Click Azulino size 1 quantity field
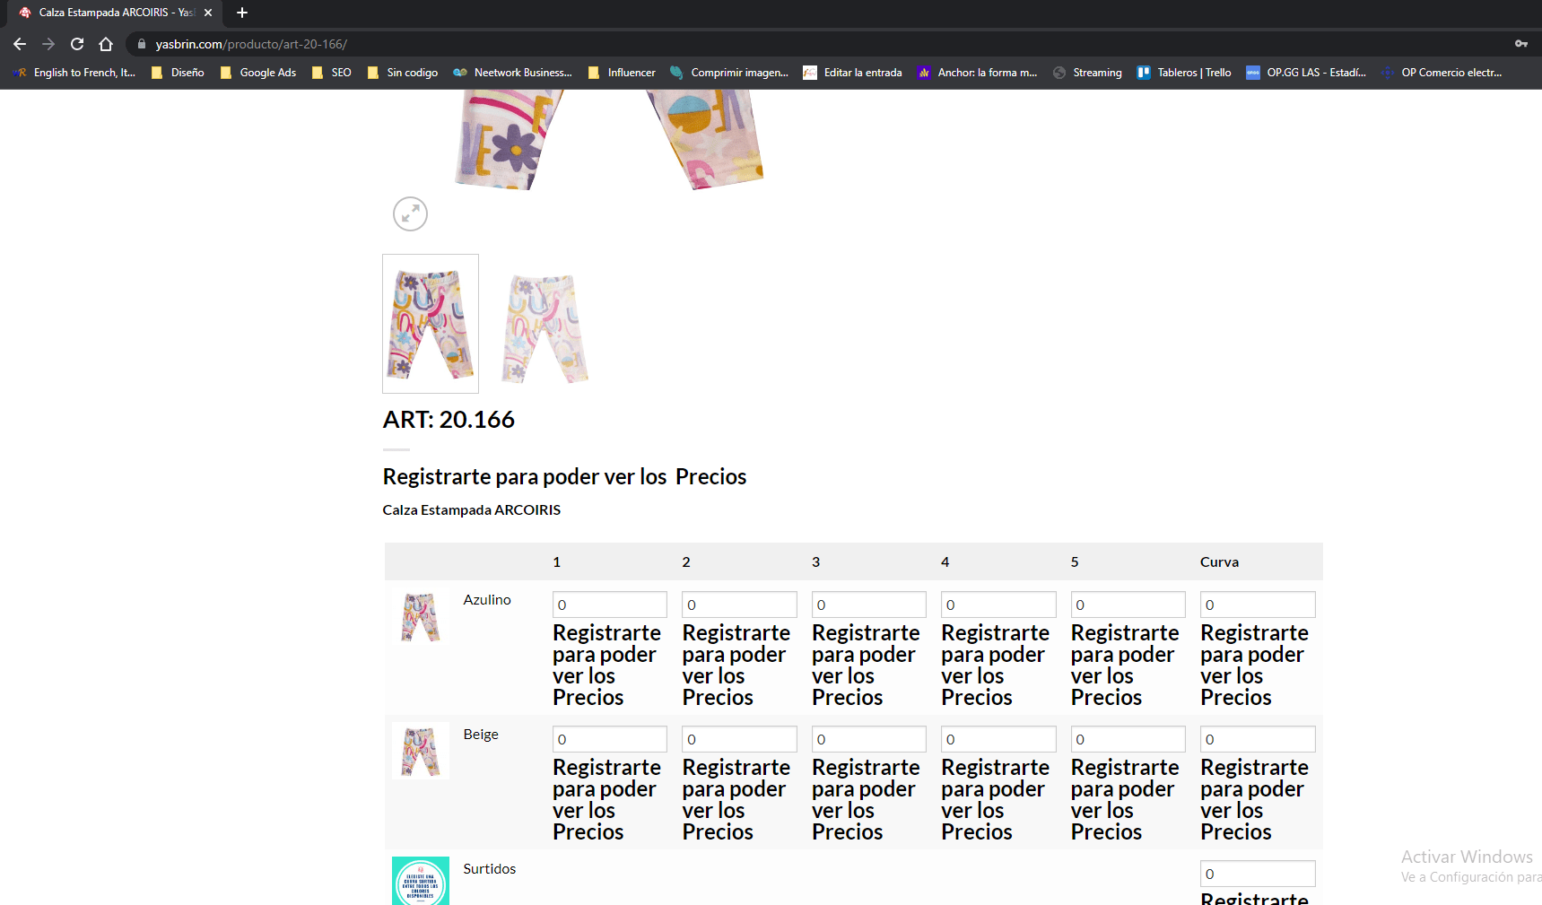1542x905 pixels. (610, 605)
